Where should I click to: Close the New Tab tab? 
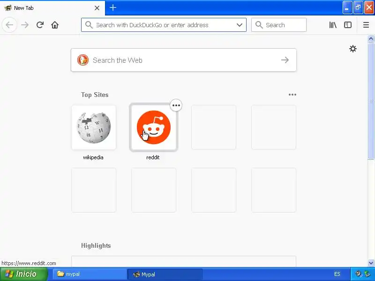[x=97, y=8]
